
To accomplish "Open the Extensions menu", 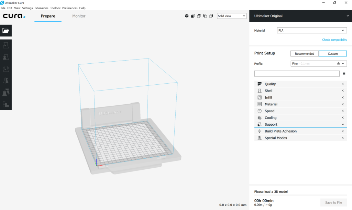I will (41, 8).
